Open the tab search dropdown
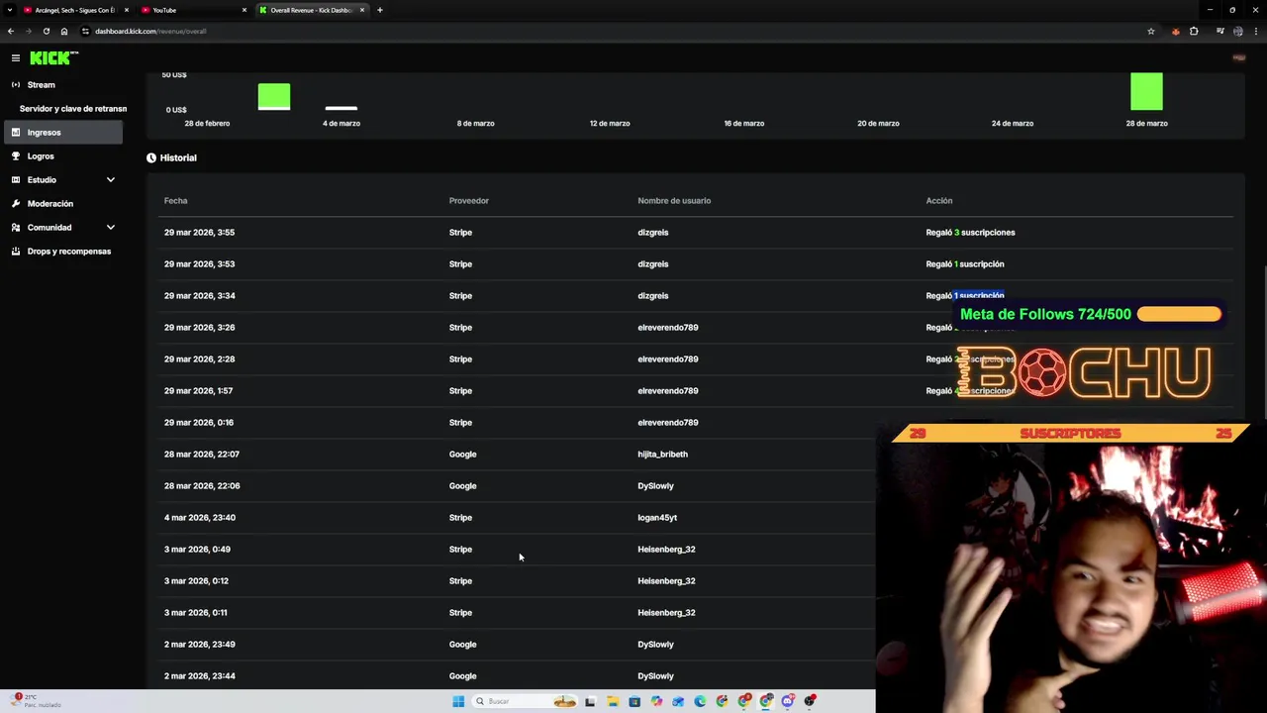1267x713 pixels. [x=9, y=10]
